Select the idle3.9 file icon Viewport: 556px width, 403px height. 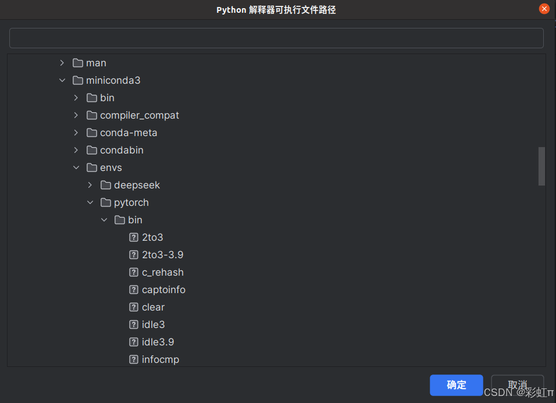point(134,342)
